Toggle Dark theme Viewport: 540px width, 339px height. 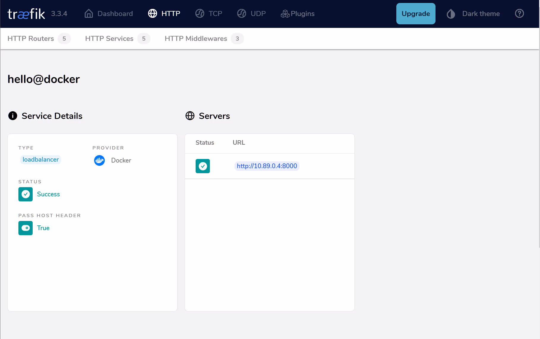point(474,14)
